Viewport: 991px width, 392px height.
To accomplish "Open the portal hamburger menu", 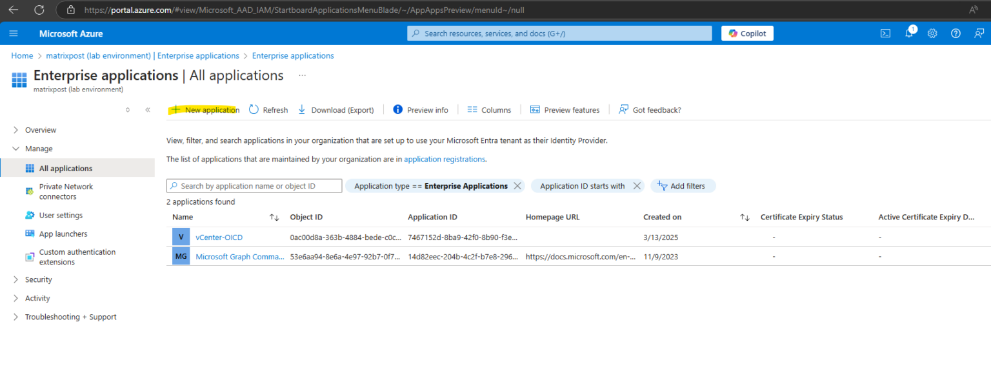I will pyautogui.click(x=14, y=33).
